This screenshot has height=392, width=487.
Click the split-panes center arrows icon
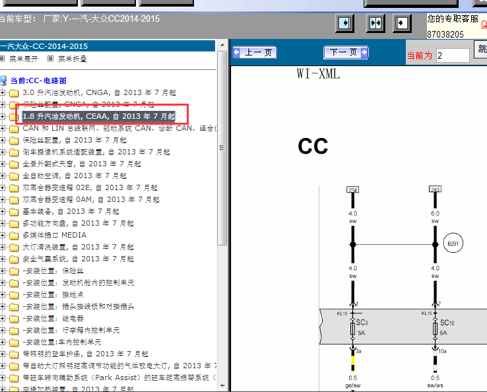pos(375,23)
